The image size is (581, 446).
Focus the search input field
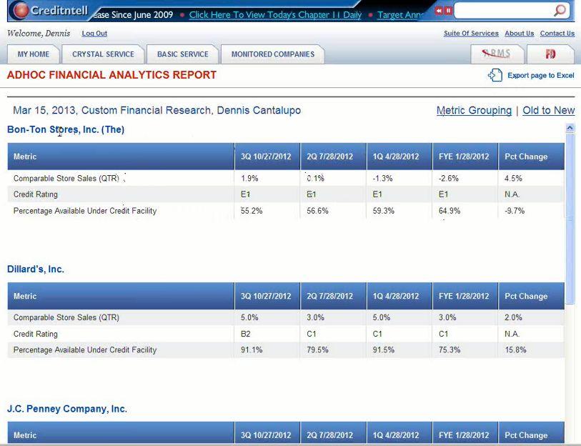[x=504, y=11]
